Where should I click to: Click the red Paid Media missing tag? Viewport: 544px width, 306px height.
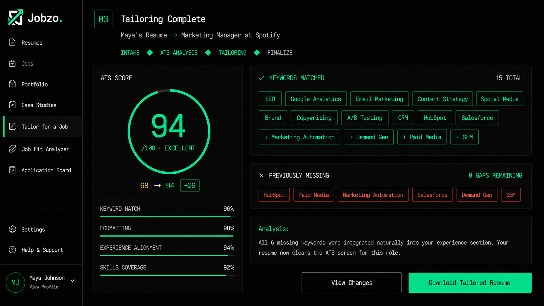point(314,195)
